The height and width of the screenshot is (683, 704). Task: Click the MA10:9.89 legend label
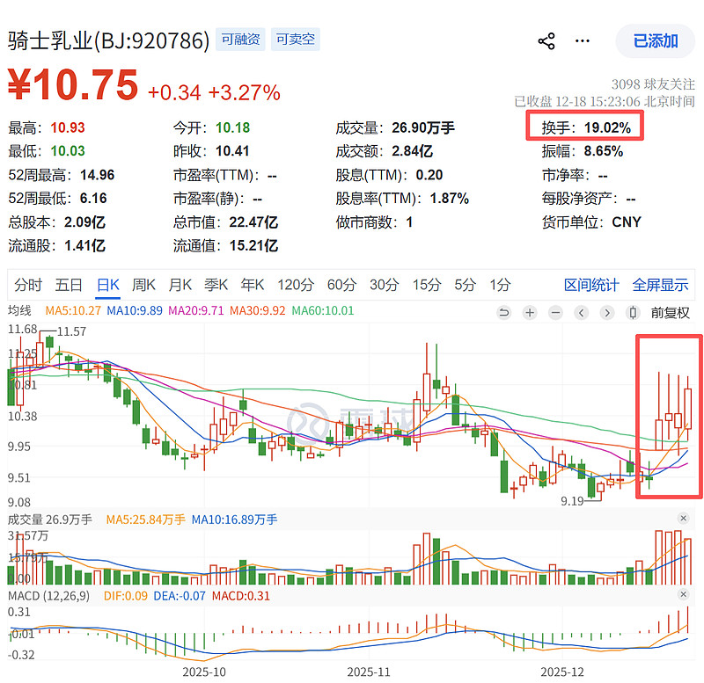point(135,311)
